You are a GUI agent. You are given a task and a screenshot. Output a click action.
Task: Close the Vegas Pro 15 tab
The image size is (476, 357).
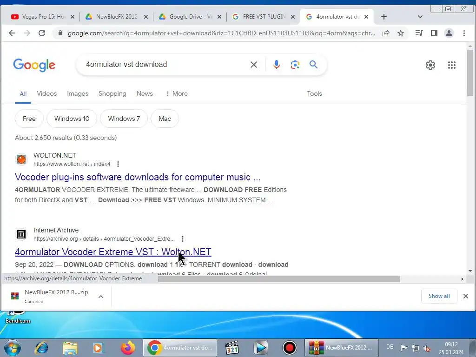(x=72, y=17)
